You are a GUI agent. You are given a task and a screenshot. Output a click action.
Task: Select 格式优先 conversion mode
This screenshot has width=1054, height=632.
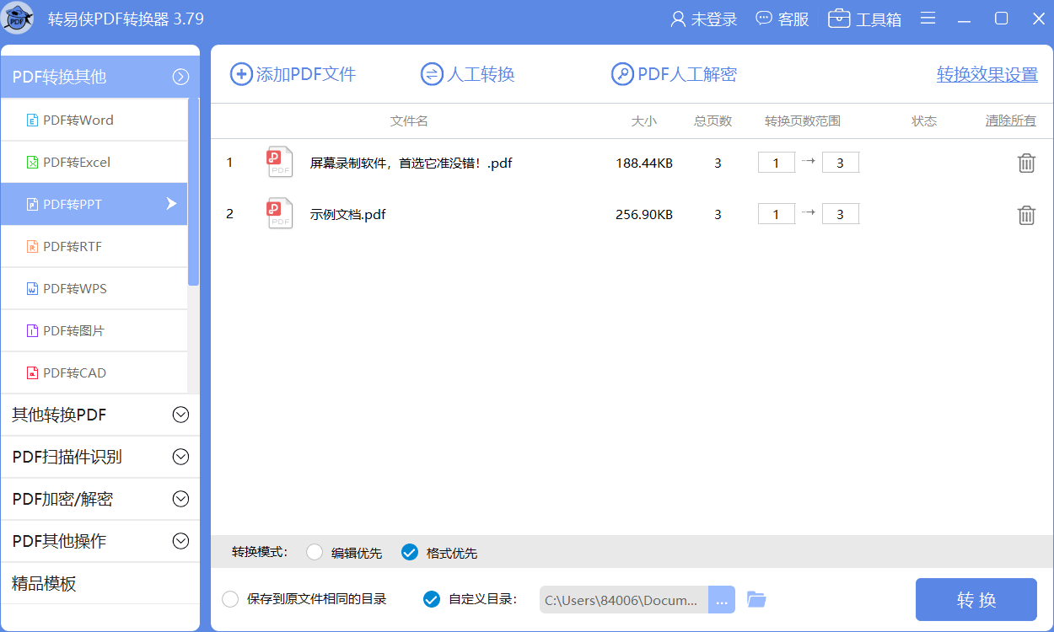(x=410, y=552)
